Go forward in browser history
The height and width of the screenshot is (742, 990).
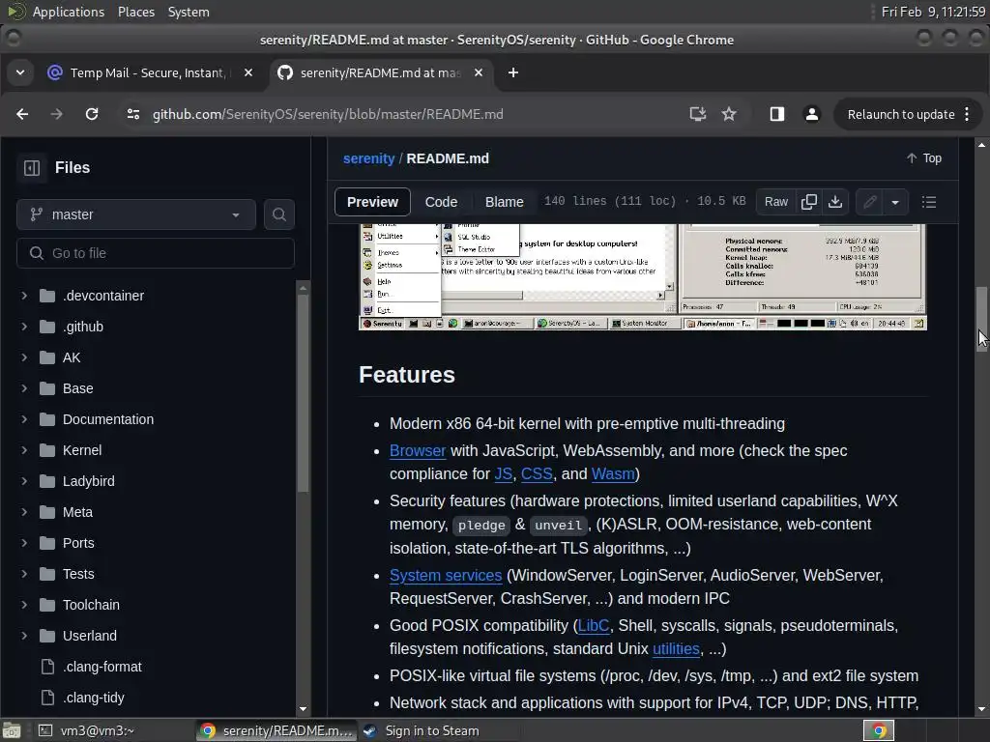[x=57, y=114]
